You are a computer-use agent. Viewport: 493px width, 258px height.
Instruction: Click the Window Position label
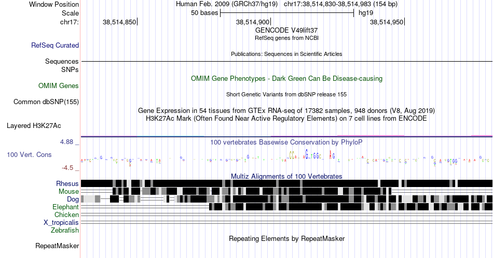[x=54, y=4]
